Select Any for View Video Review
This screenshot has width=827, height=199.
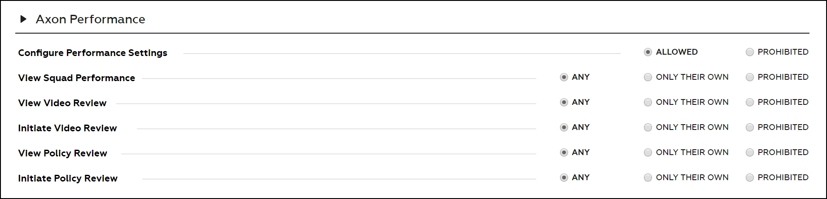click(564, 102)
